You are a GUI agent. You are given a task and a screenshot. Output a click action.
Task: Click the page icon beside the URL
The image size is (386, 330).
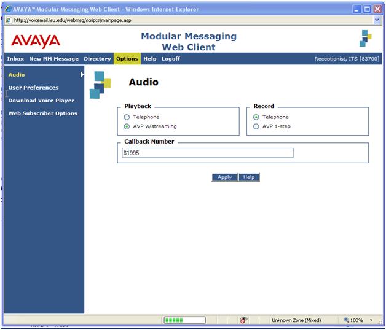9,20
